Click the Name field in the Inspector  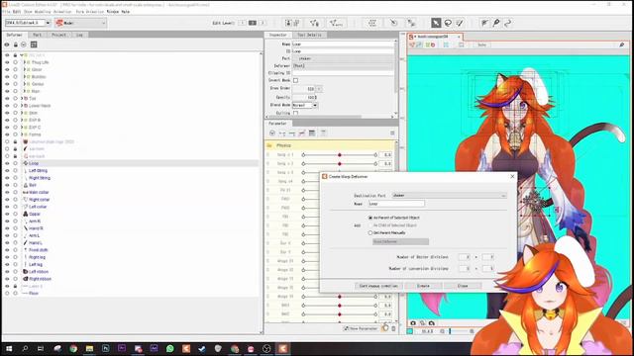point(343,44)
